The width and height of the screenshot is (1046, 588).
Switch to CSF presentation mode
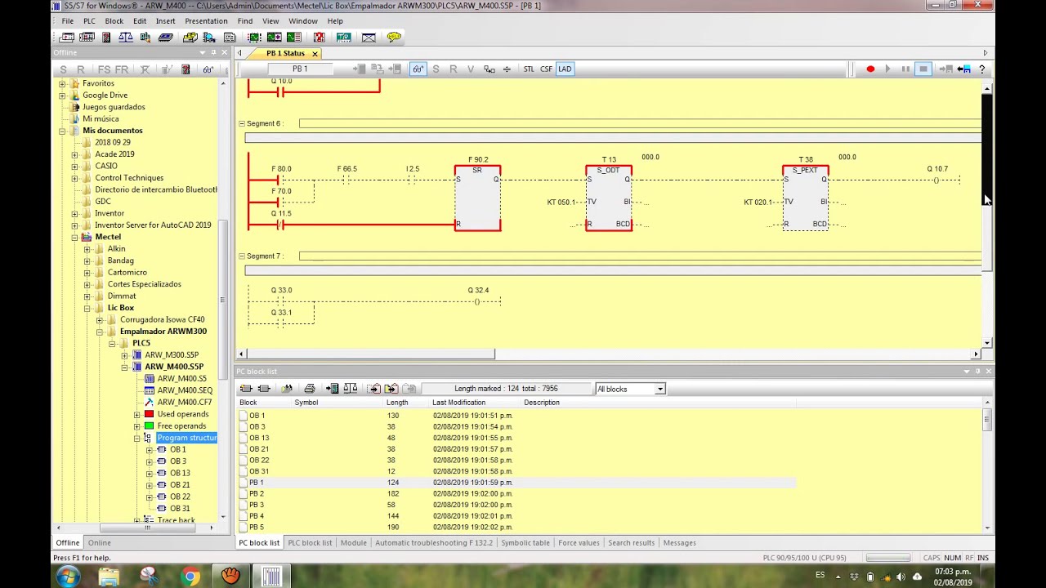pyautogui.click(x=546, y=69)
